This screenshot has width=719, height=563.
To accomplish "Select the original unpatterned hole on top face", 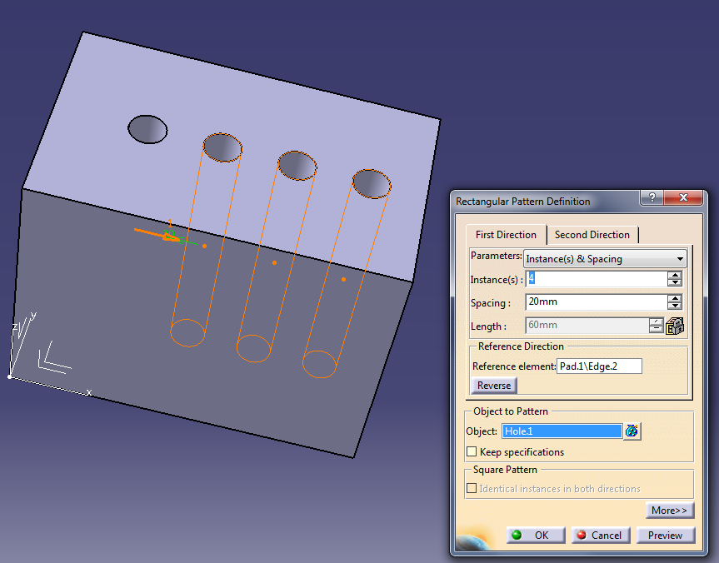I will pyautogui.click(x=147, y=129).
